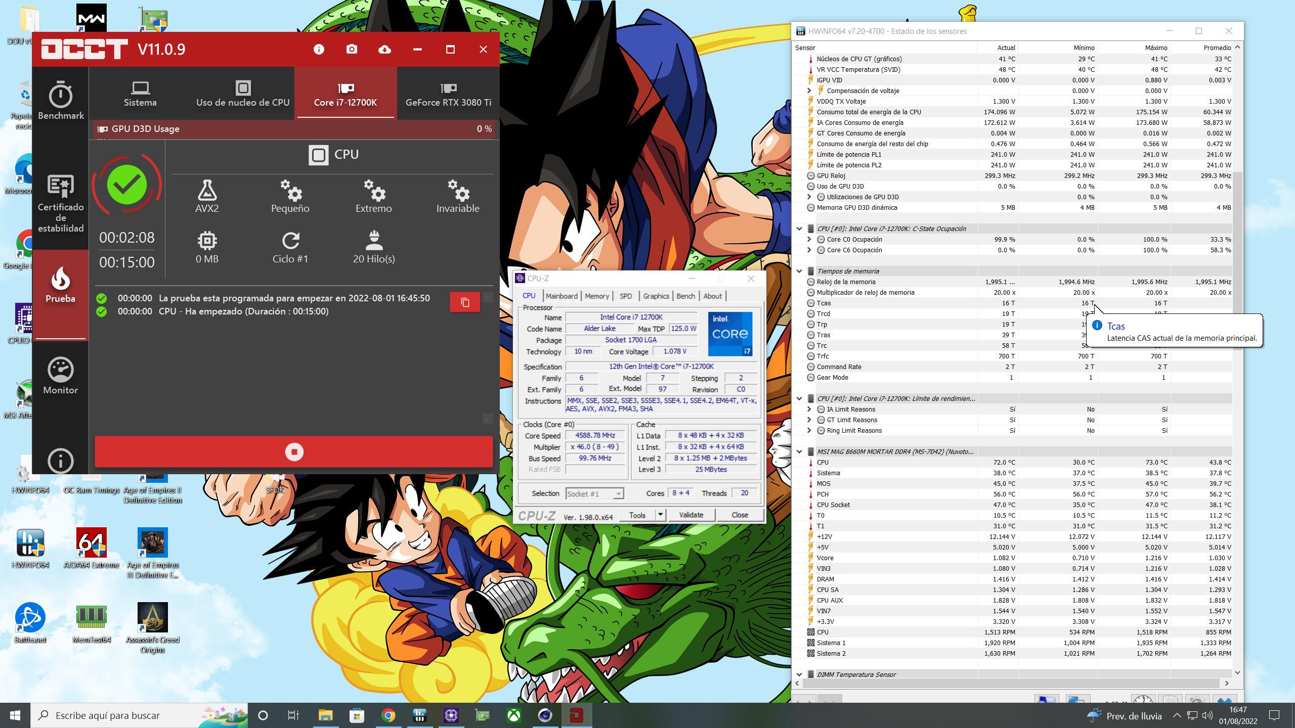Select the AIDA64 Extreme desktop icon
This screenshot has height=728, width=1295.
tap(91, 548)
